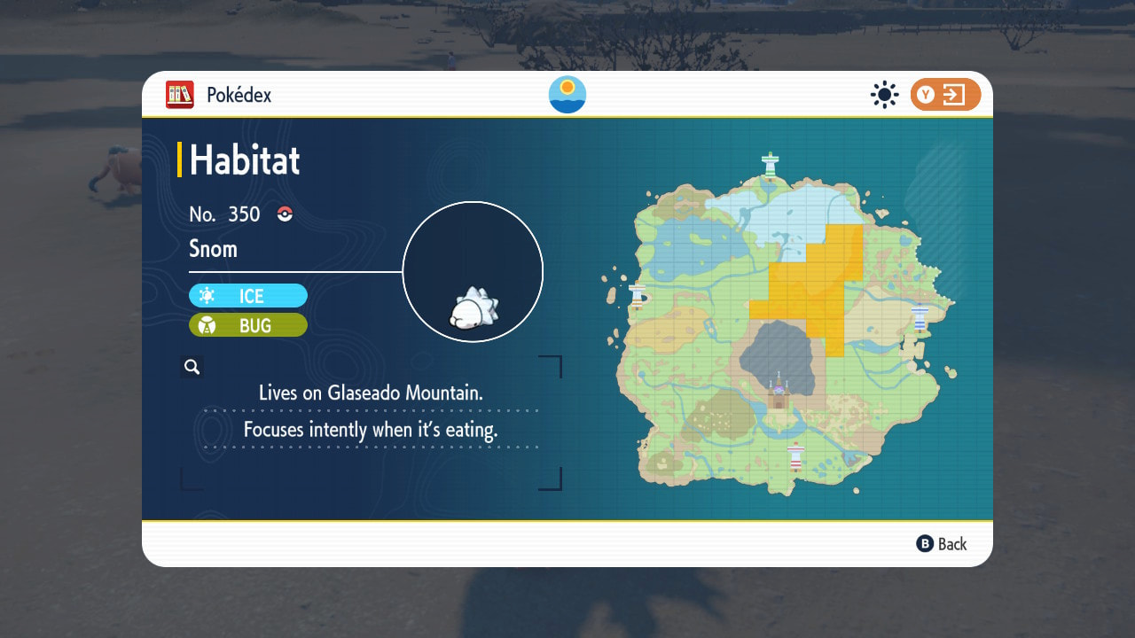
Task: Select the ICE type badge
Action: tap(248, 296)
